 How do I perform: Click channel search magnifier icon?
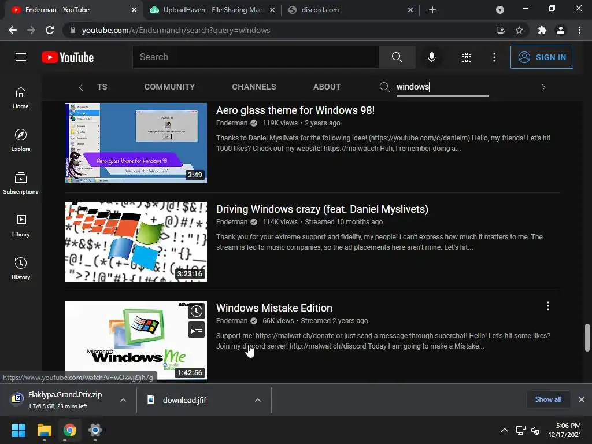tap(384, 87)
